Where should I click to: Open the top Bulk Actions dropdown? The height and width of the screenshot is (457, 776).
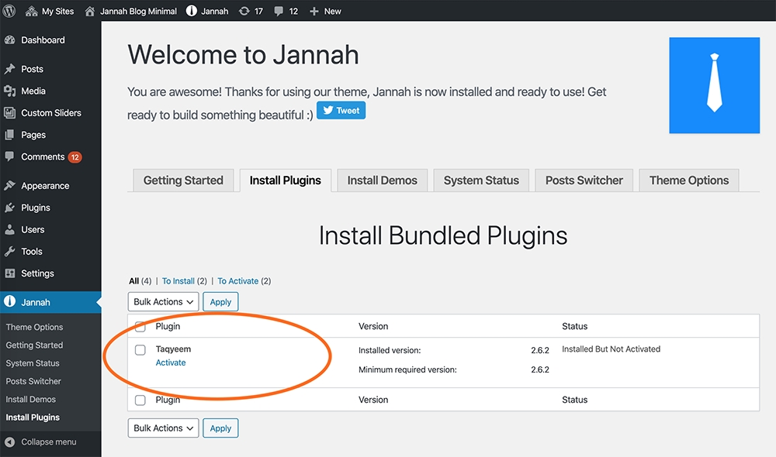click(x=163, y=302)
